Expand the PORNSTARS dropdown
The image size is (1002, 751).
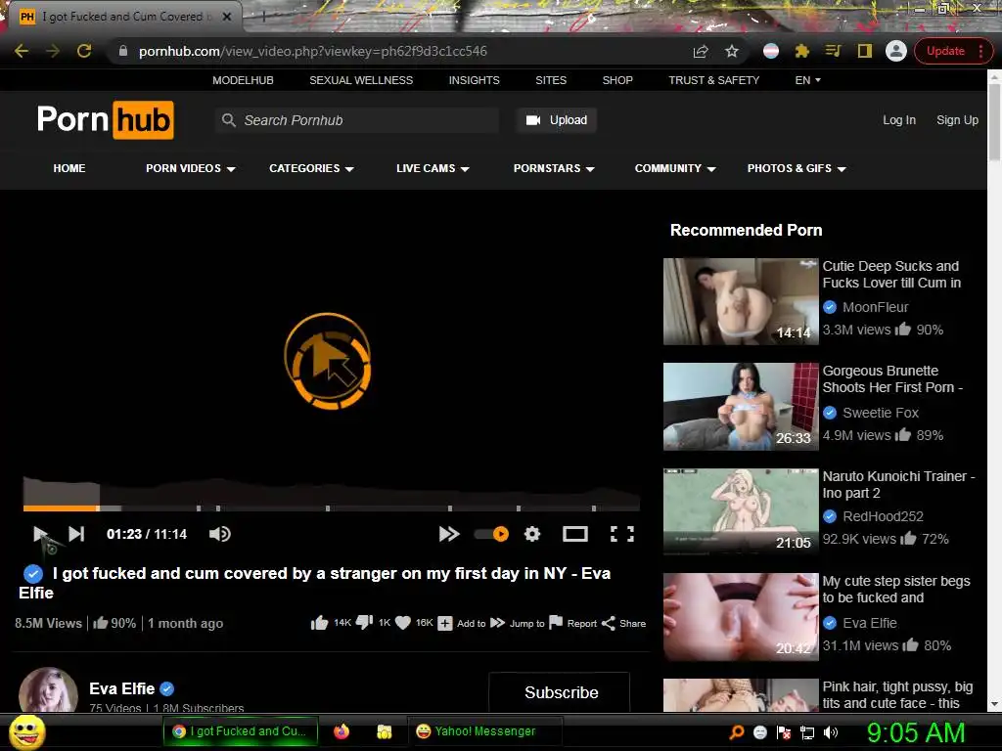554,168
